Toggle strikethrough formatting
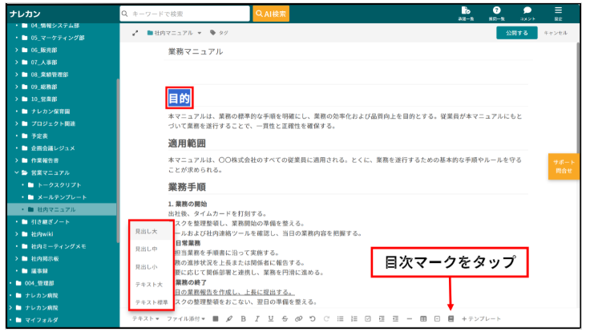 [285, 319]
